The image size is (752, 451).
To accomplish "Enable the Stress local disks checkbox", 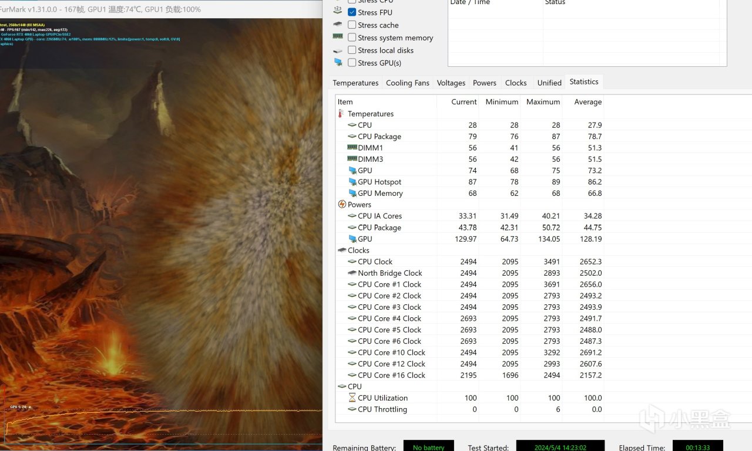I will (352, 50).
